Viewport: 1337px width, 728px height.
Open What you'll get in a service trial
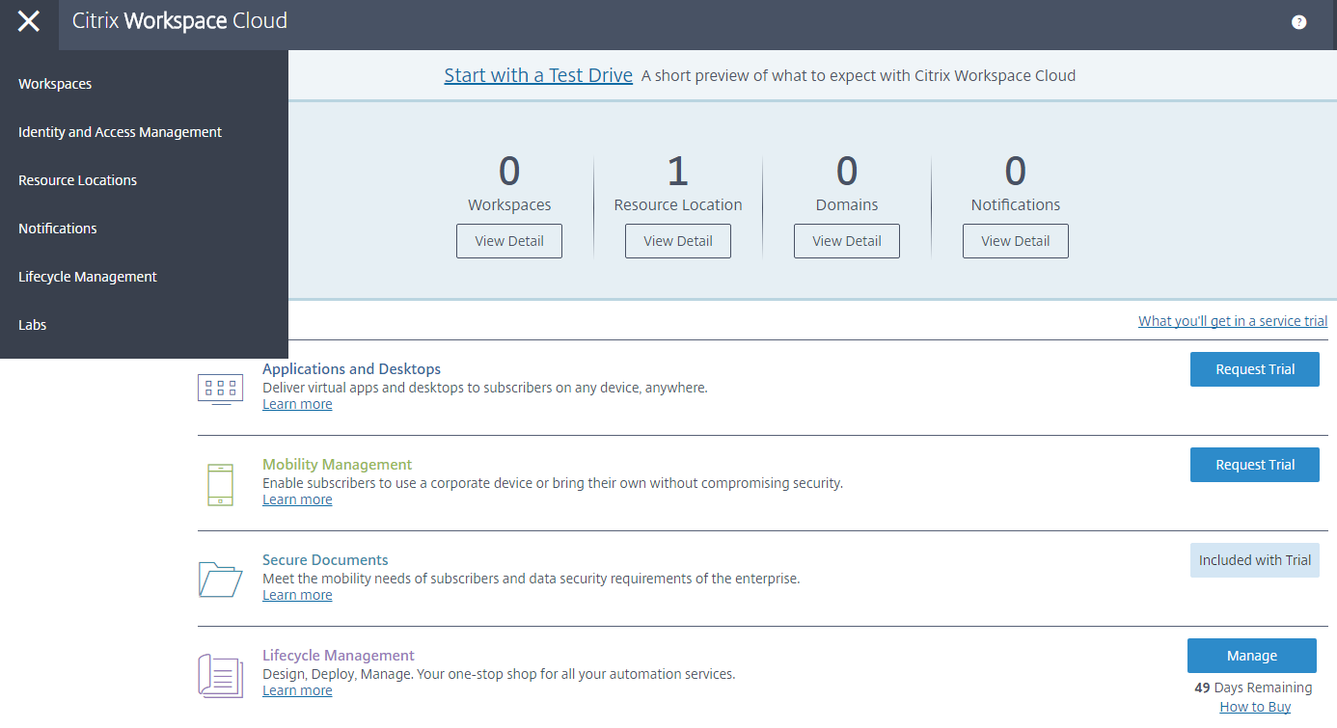coord(1232,321)
